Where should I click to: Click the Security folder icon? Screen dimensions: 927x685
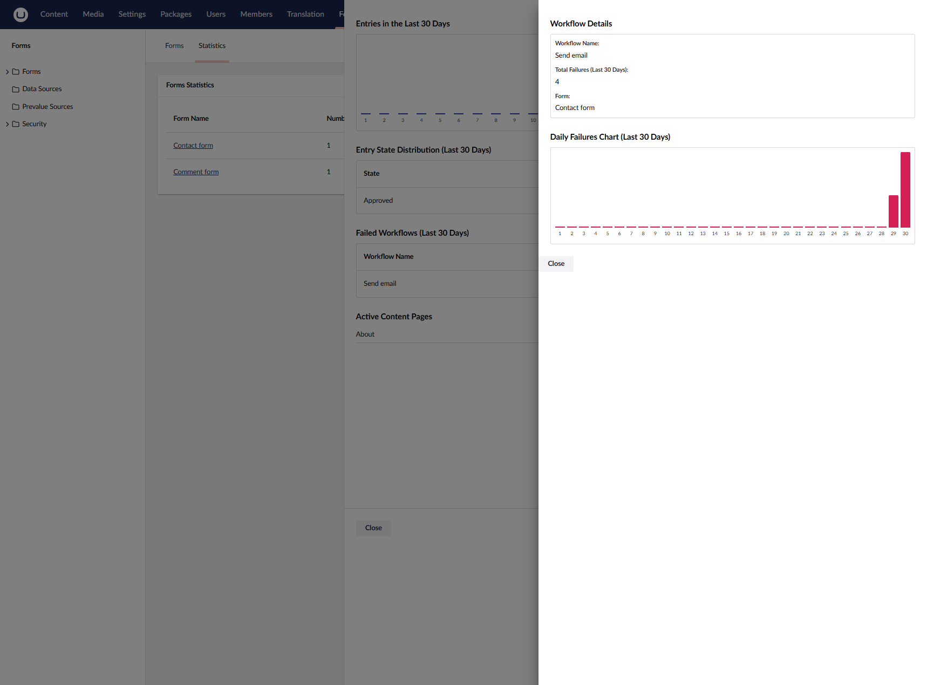coord(16,124)
